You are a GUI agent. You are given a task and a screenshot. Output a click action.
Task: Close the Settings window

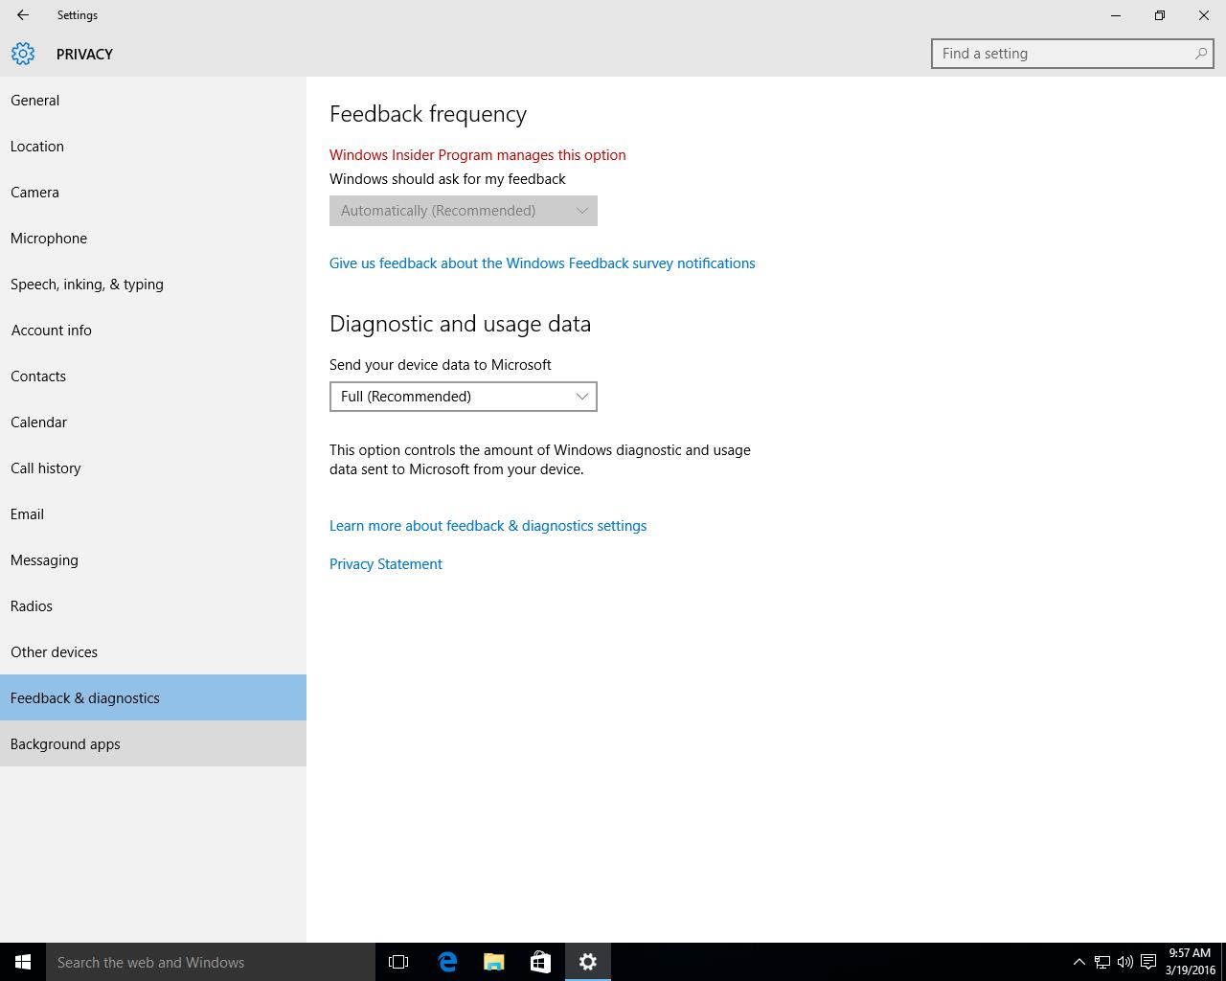1204,15
